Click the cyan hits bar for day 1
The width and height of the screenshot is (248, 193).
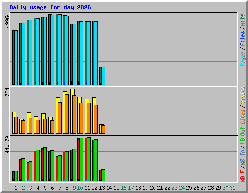(16, 58)
